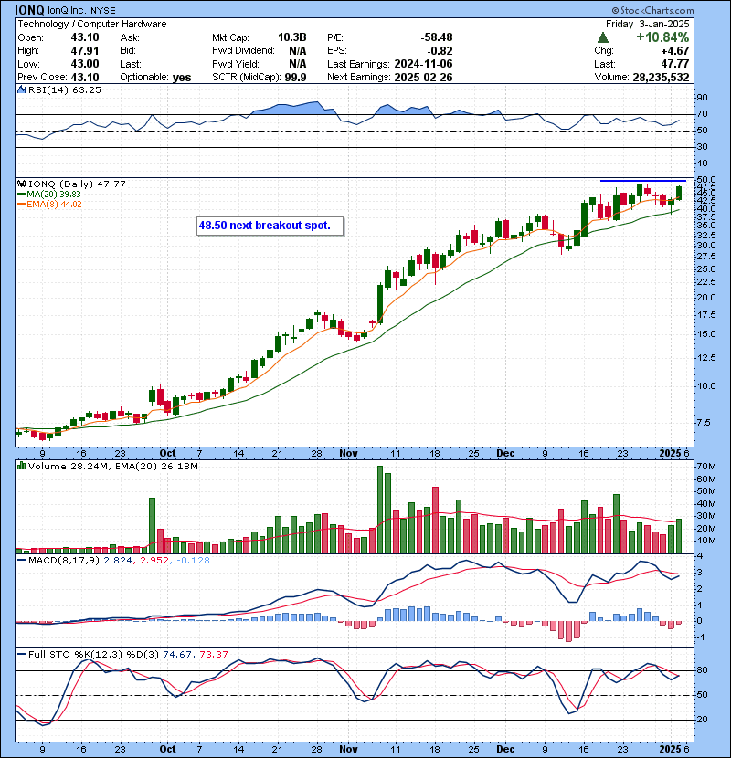This screenshot has width=731, height=758.
Task: Click the Oct label on price chart axis
Action: tap(167, 454)
